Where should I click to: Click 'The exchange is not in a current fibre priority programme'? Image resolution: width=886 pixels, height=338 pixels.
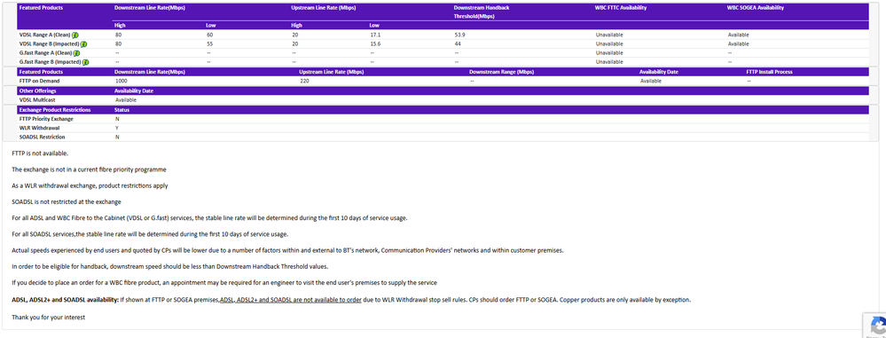[x=89, y=169]
